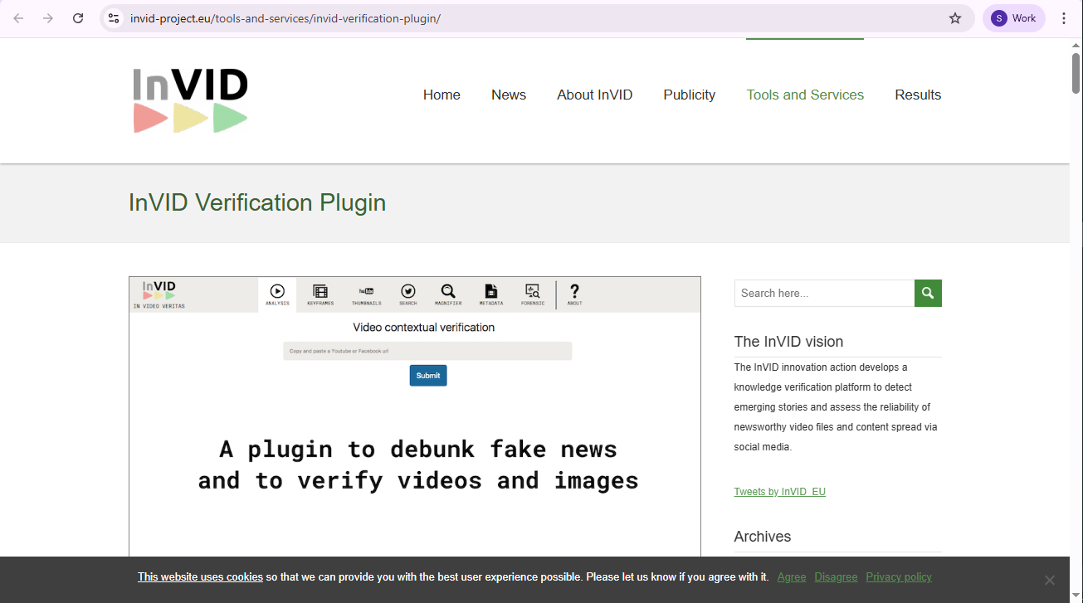Click the 'InVID Verification Plugin' page heading

pos(257,202)
